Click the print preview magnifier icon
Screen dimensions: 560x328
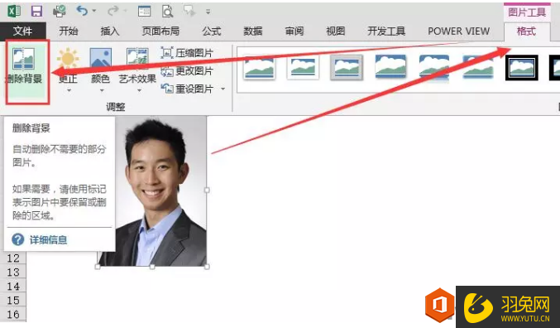click(167, 11)
